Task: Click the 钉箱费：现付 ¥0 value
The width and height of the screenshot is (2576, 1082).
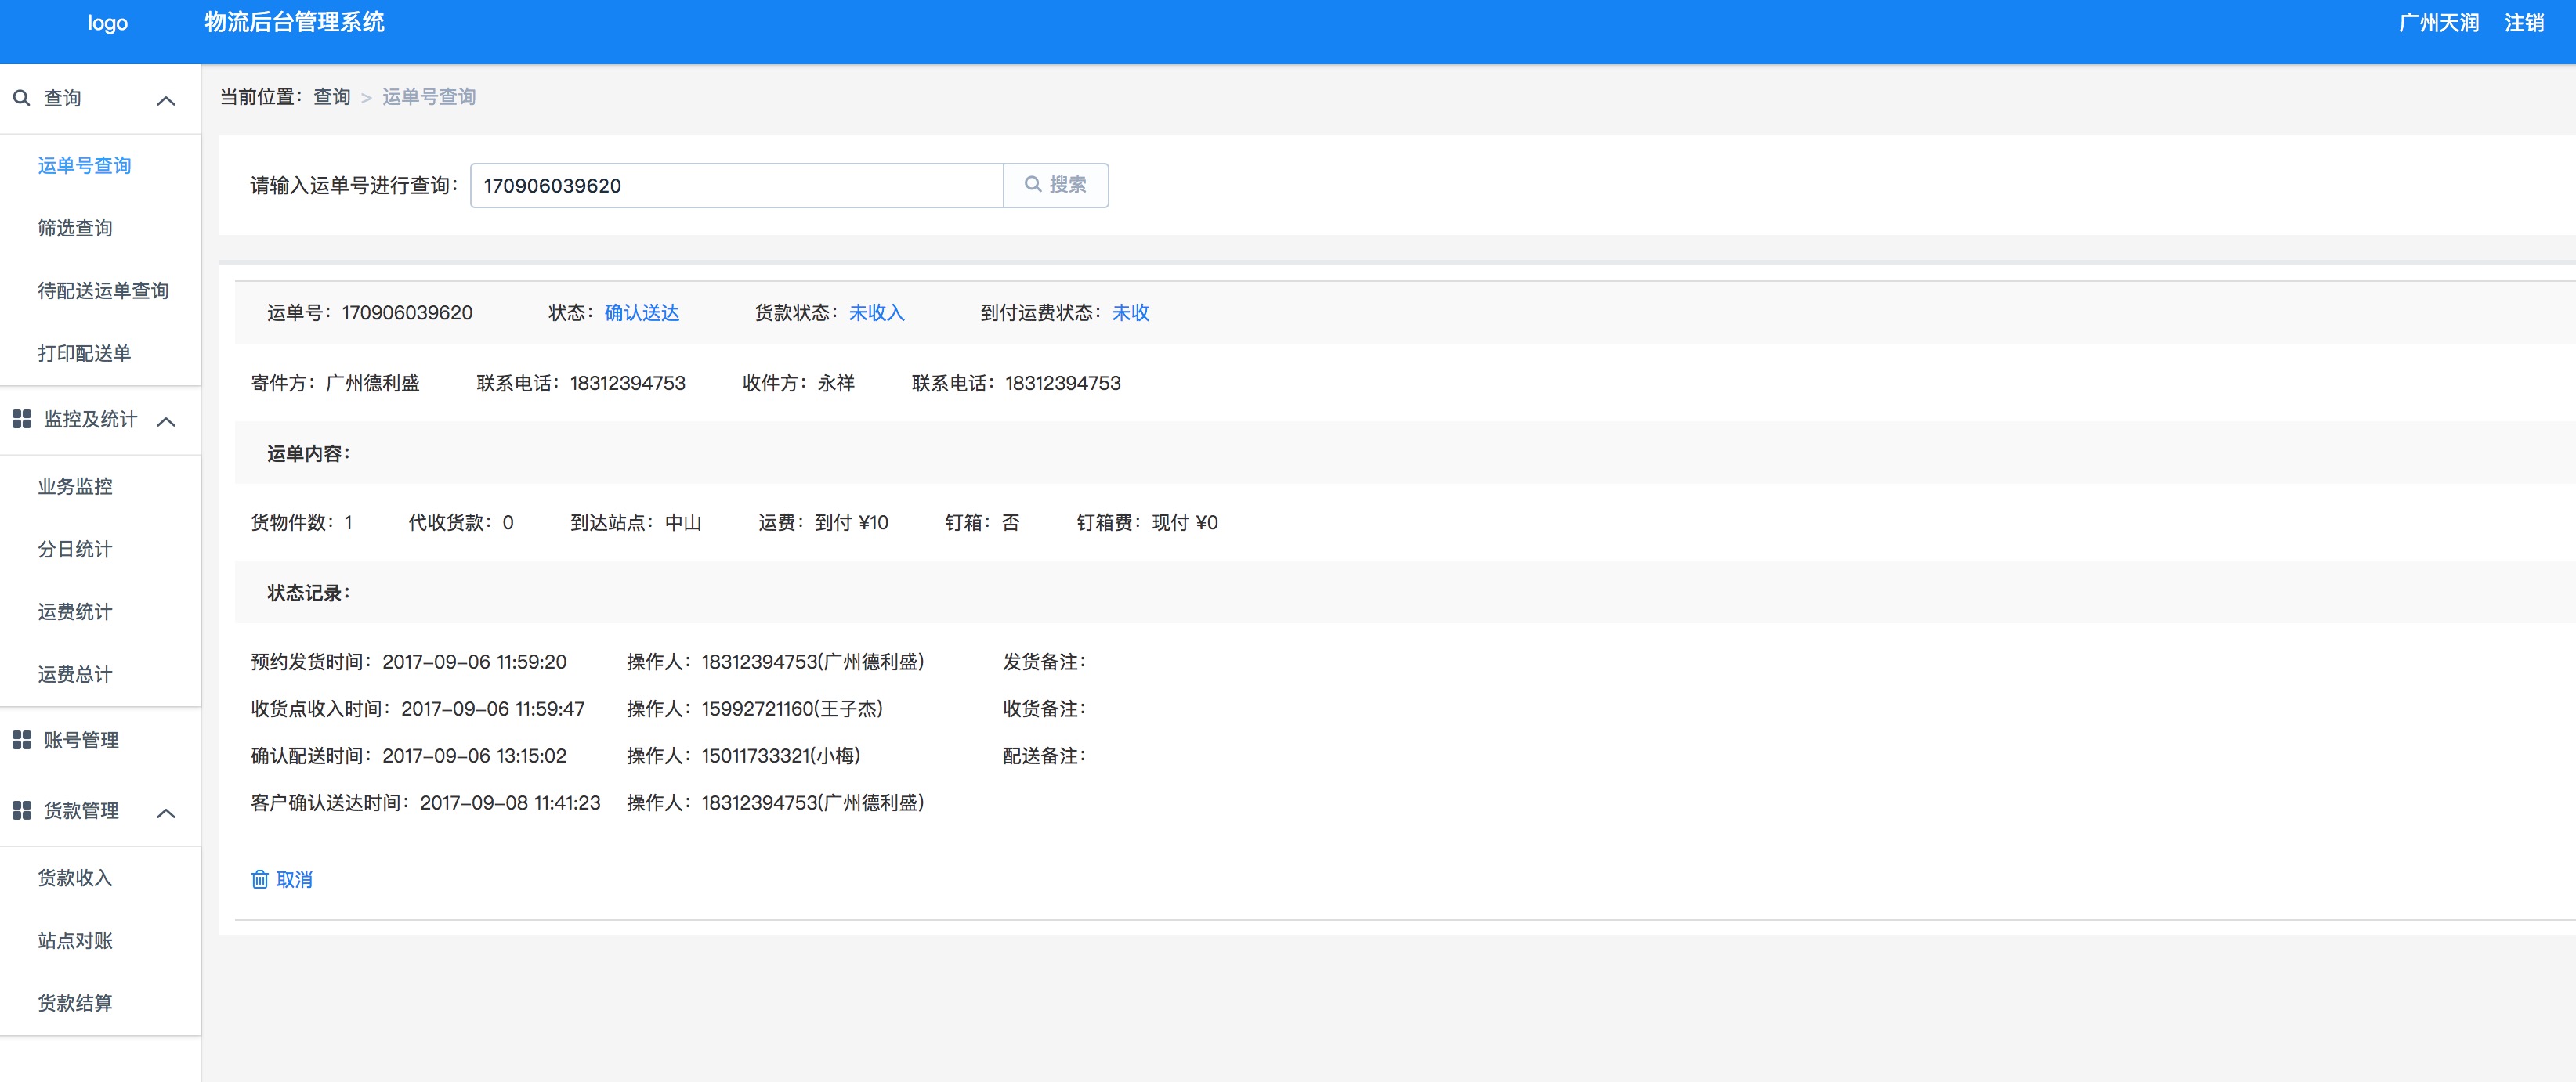Action: (x=1147, y=522)
